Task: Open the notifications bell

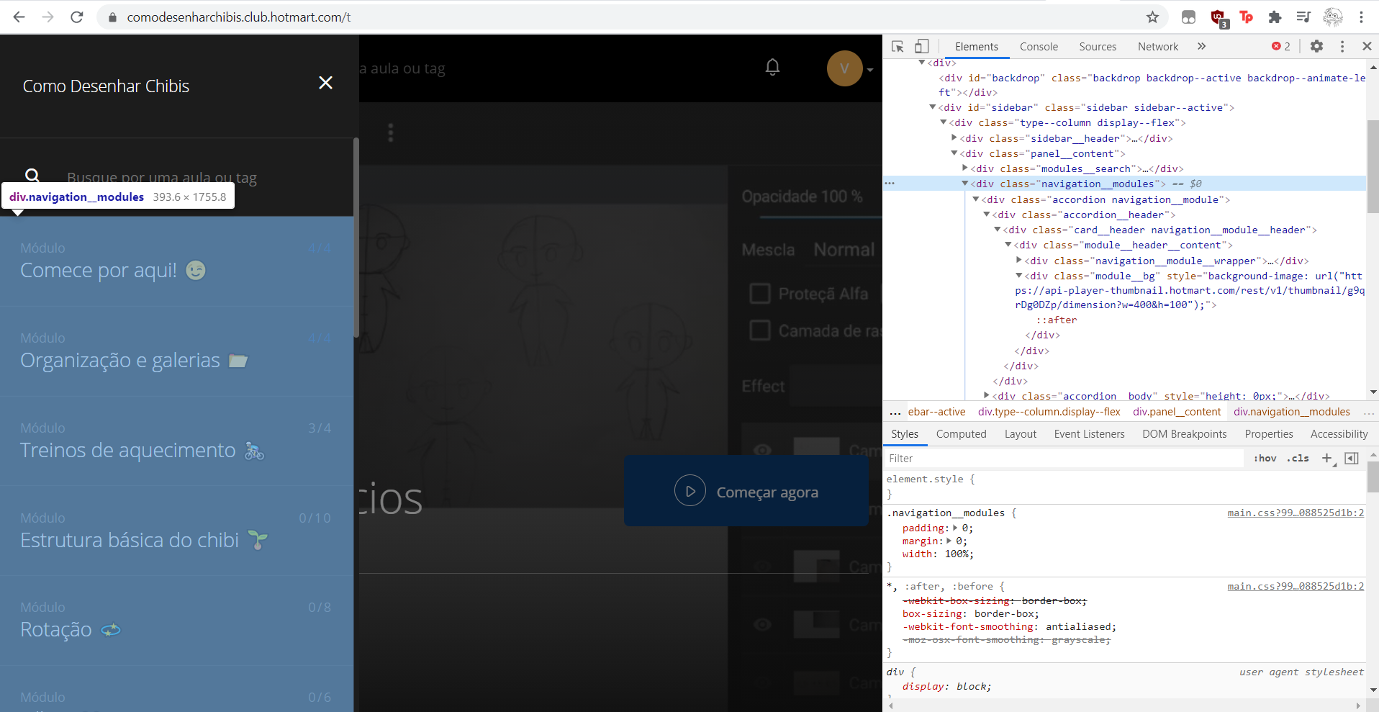Action: tap(772, 67)
